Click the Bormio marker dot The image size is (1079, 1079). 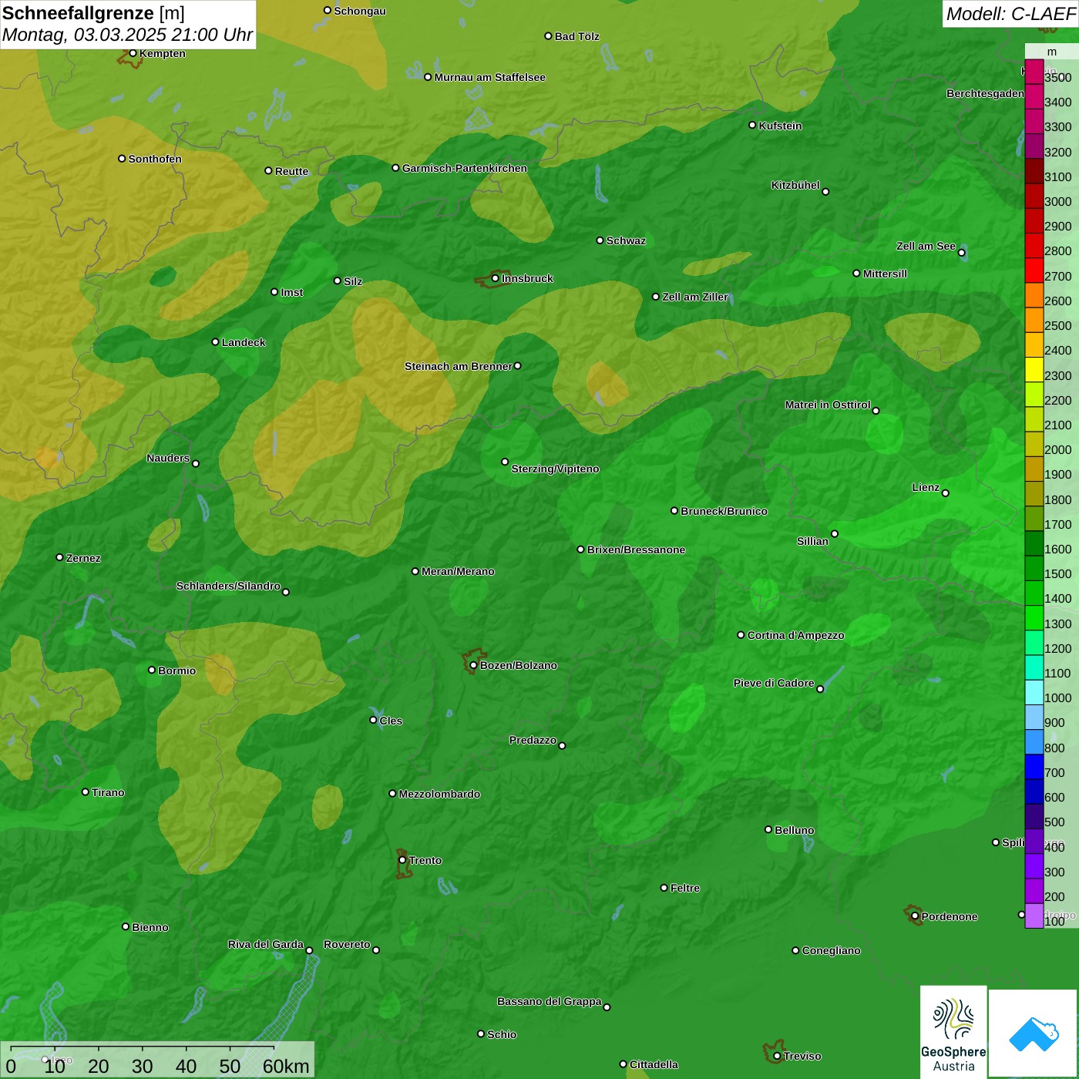point(152,670)
